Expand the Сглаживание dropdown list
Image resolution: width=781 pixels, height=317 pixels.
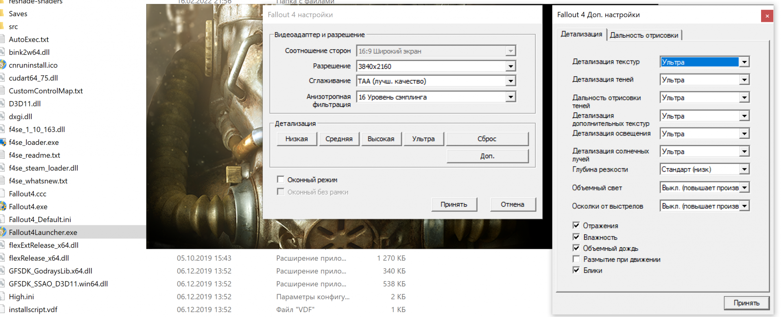pos(510,81)
